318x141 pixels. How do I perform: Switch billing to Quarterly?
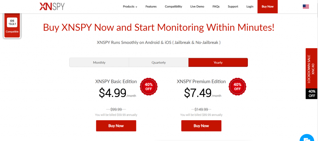coord(159,62)
